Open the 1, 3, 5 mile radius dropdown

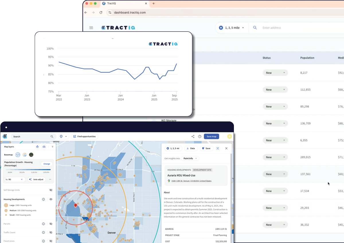232,28
